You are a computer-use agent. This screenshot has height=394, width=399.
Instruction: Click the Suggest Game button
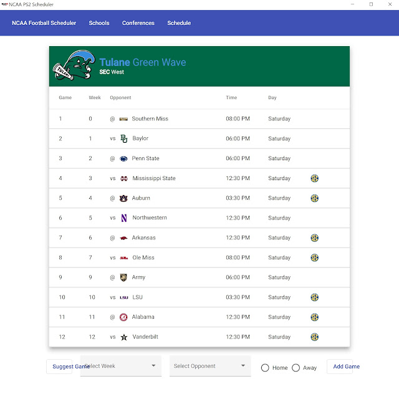(x=59, y=367)
